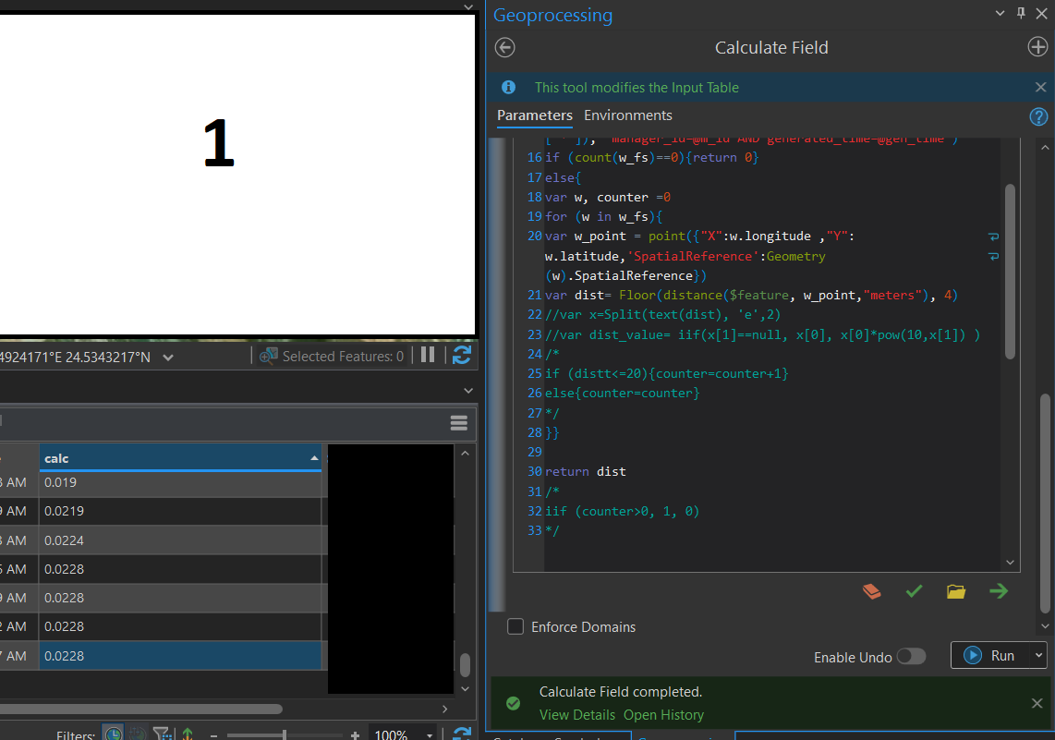The image size is (1055, 740).
Task: Turn on the Enable Undo toggle
Action: coord(911,656)
